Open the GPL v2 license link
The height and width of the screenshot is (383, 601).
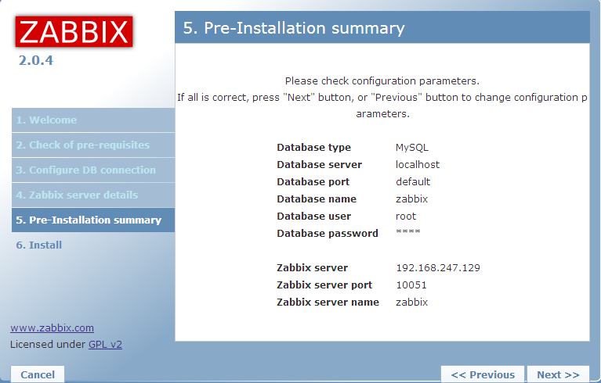coord(106,345)
